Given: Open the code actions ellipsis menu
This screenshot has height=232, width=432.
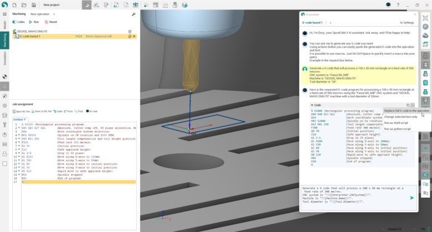Looking at the screenshot, I should click(413, 105).
